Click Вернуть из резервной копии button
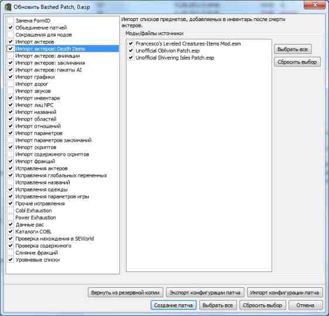Image resolution: width=329 pixels, height=316 pixels. click(125, 293)
